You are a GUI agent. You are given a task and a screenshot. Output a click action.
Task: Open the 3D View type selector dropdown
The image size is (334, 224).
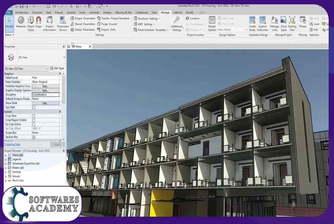click(x=64, y=57)
